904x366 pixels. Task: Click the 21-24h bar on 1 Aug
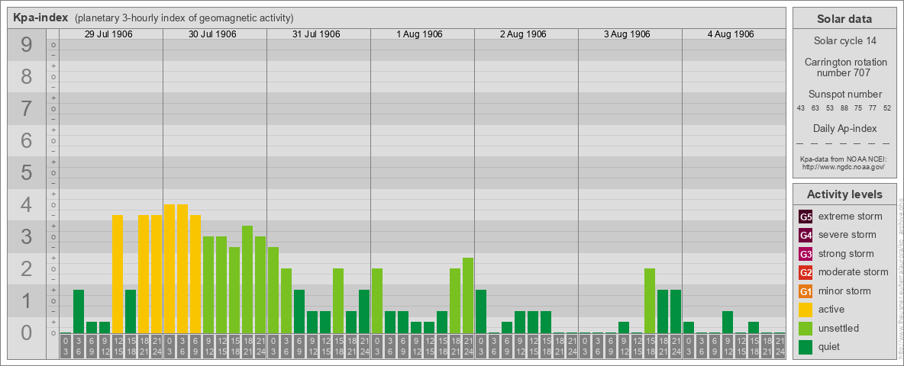pyautogui.click(x=468, y=296)
